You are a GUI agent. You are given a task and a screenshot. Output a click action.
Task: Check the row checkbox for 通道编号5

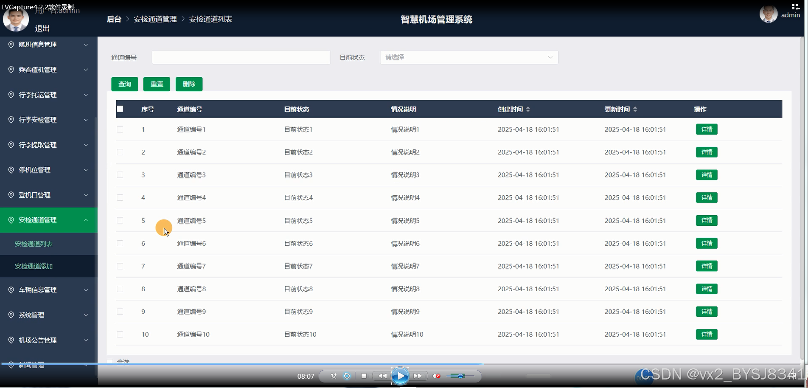pyautogui.click(x=120, y=220)
